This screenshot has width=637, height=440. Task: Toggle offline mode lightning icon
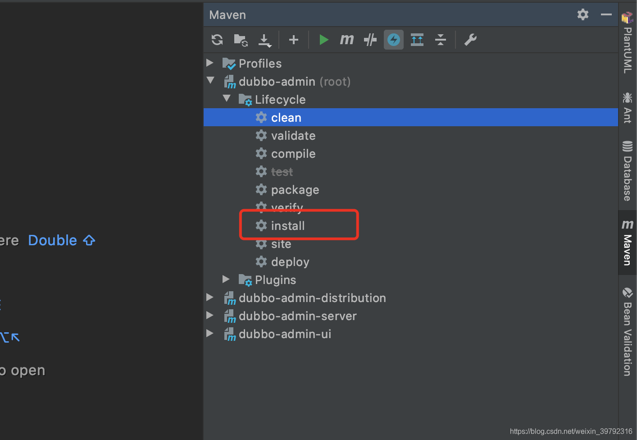[x=394, y=40]
